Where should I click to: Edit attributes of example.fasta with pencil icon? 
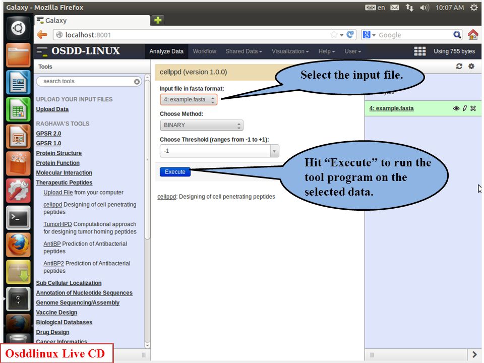click(x=465, y=108)
